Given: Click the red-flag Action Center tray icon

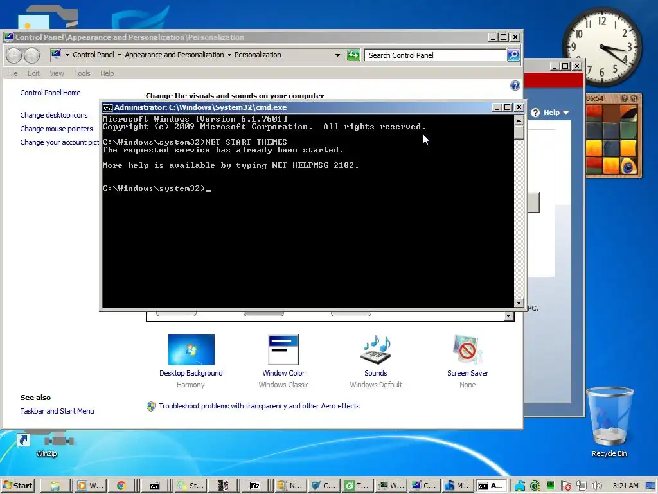Looking at the screenshot, I should [x=565, y=486].
